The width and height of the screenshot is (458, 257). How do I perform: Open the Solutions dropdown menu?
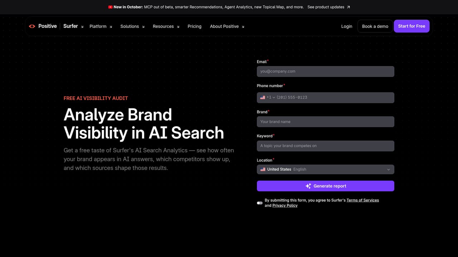tap(132, 26)
